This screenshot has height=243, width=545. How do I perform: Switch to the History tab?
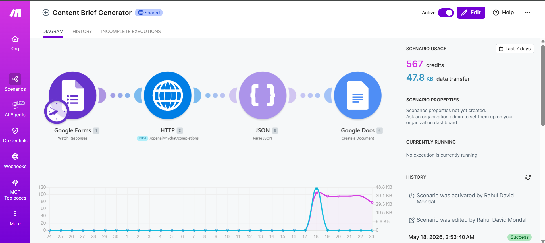[82, 31]
